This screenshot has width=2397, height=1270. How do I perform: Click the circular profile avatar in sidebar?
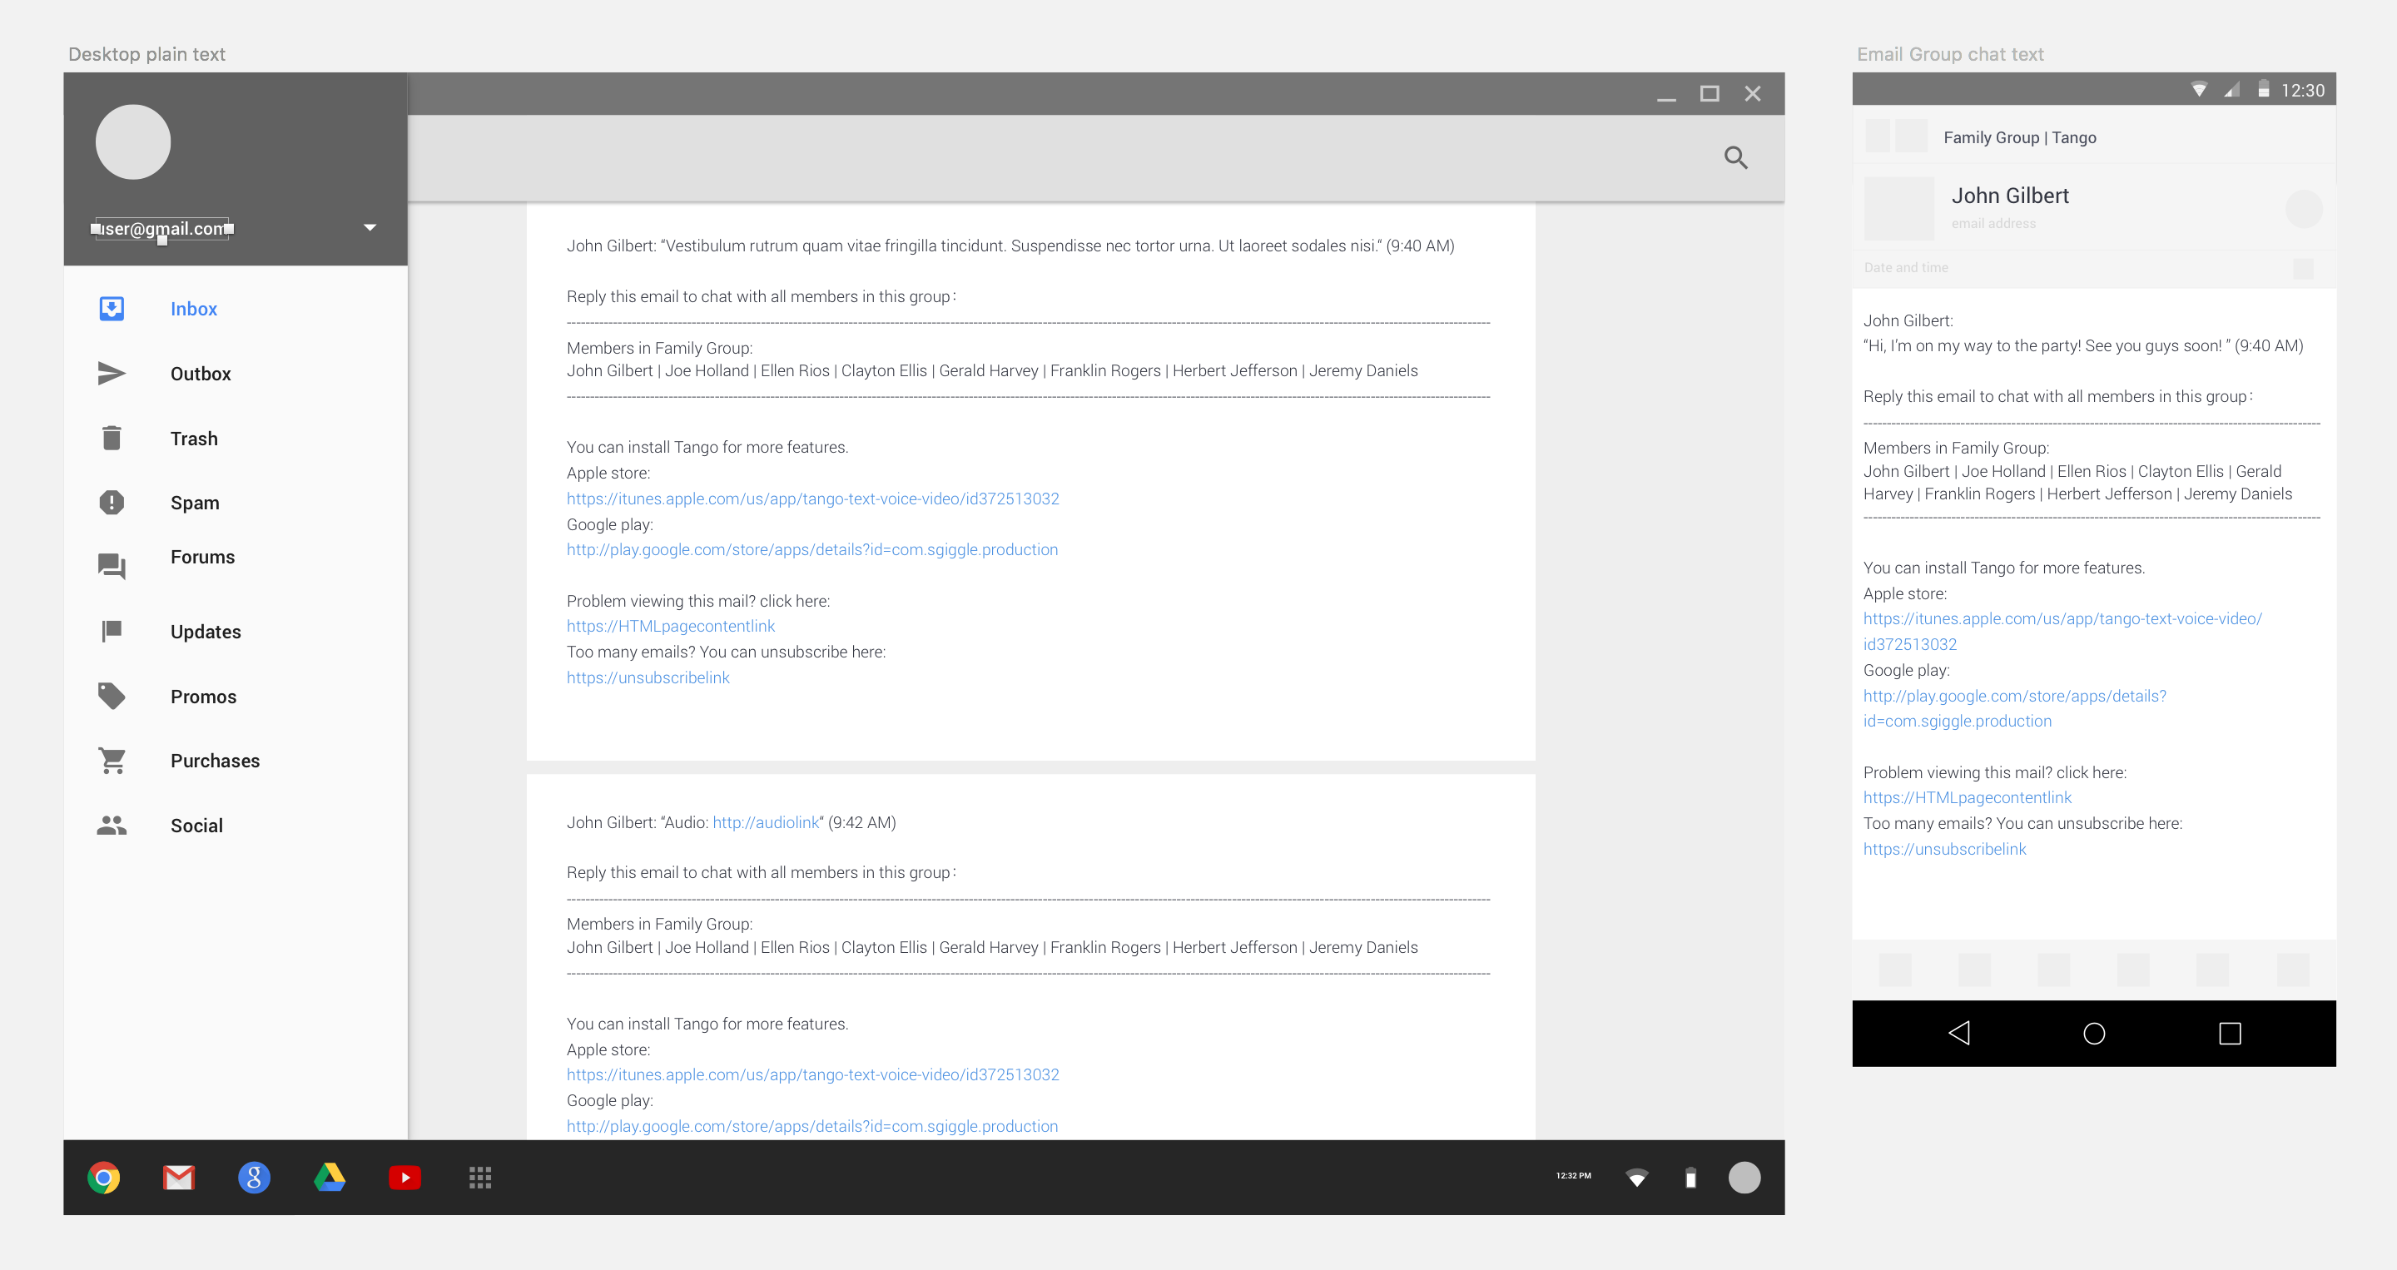click(x=133, y=142)
